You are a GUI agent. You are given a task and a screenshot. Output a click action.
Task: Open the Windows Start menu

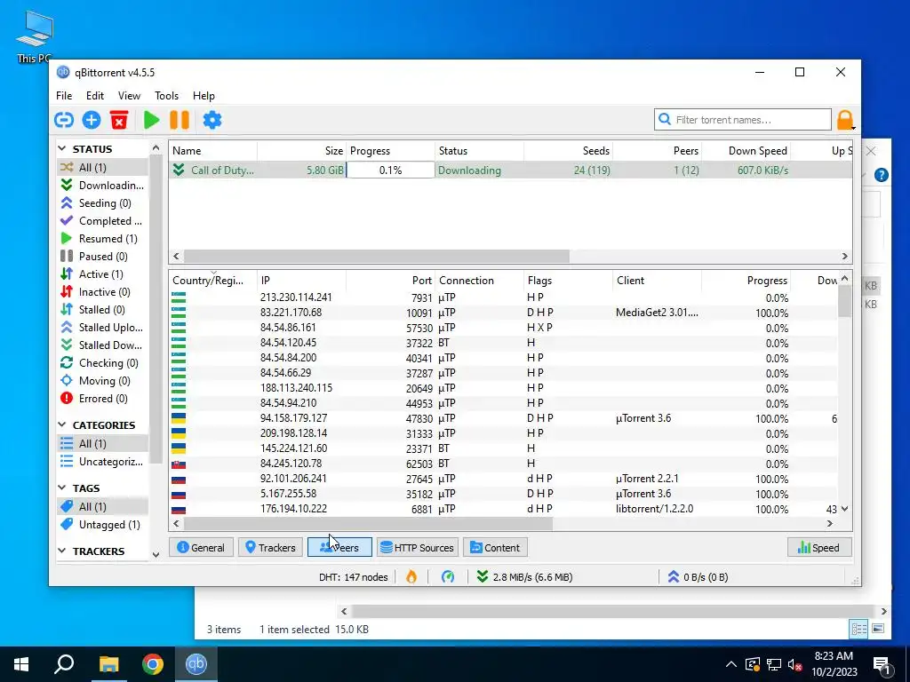coord(21,664)
